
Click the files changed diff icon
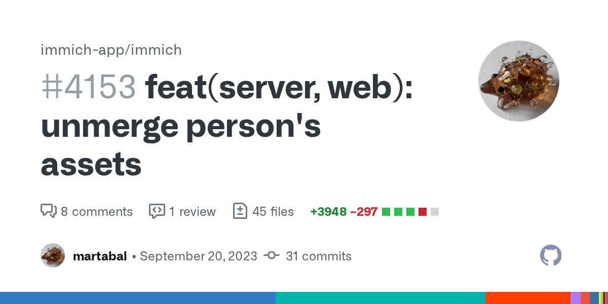tap(240, 211)
